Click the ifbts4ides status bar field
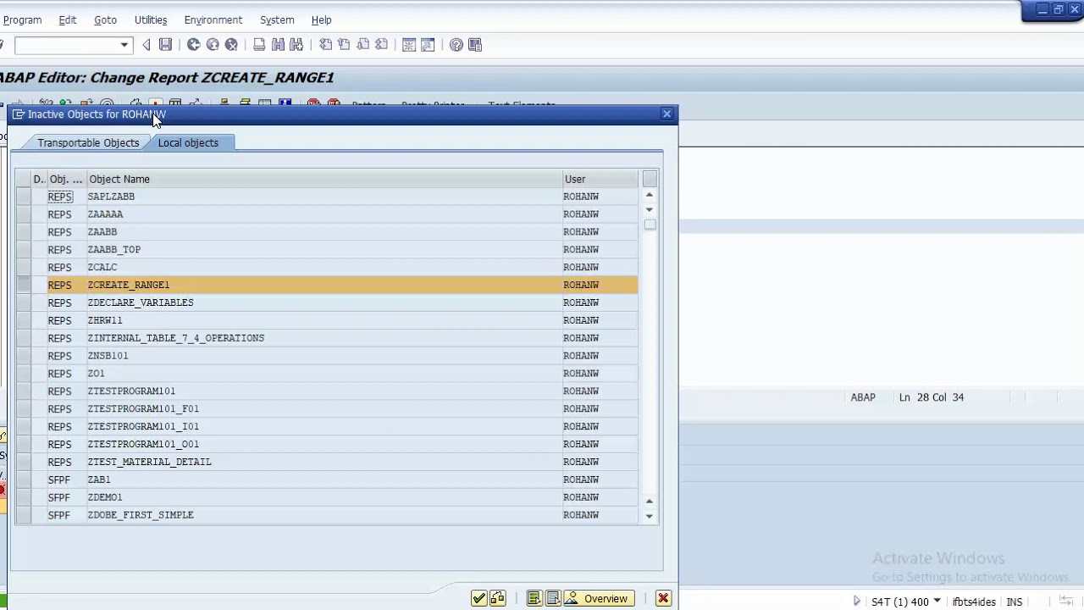Screen dimensions: 1084x610 point(974,602)
